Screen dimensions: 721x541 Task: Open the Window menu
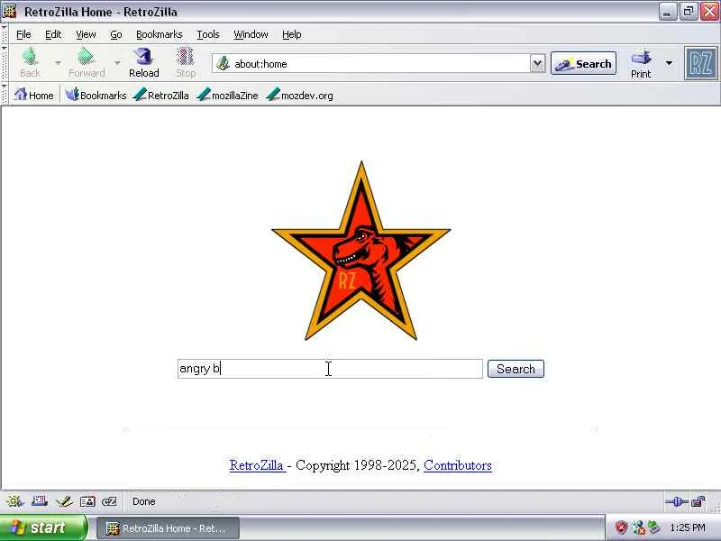tap(251, 34)
